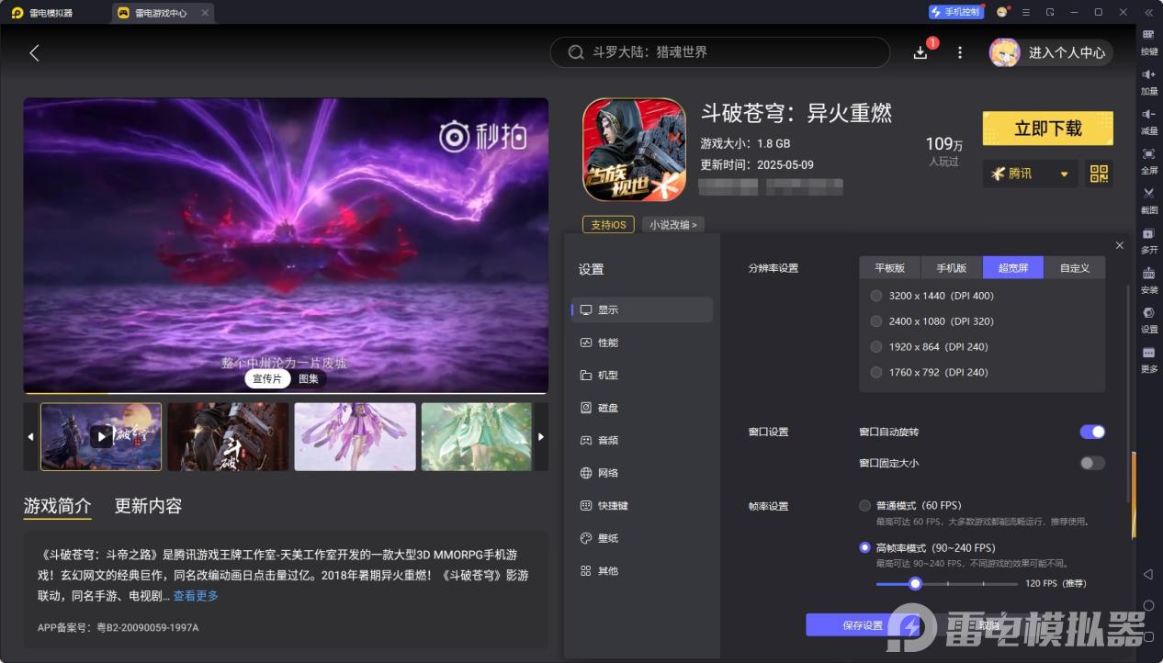Open the hamburger menu in title bar
1163x663 pixels.
click(1026, 12)
